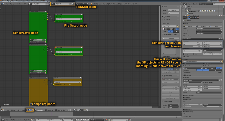
Task: Select the Render Layers tab icon in Properties
Action: pos(191,18)
